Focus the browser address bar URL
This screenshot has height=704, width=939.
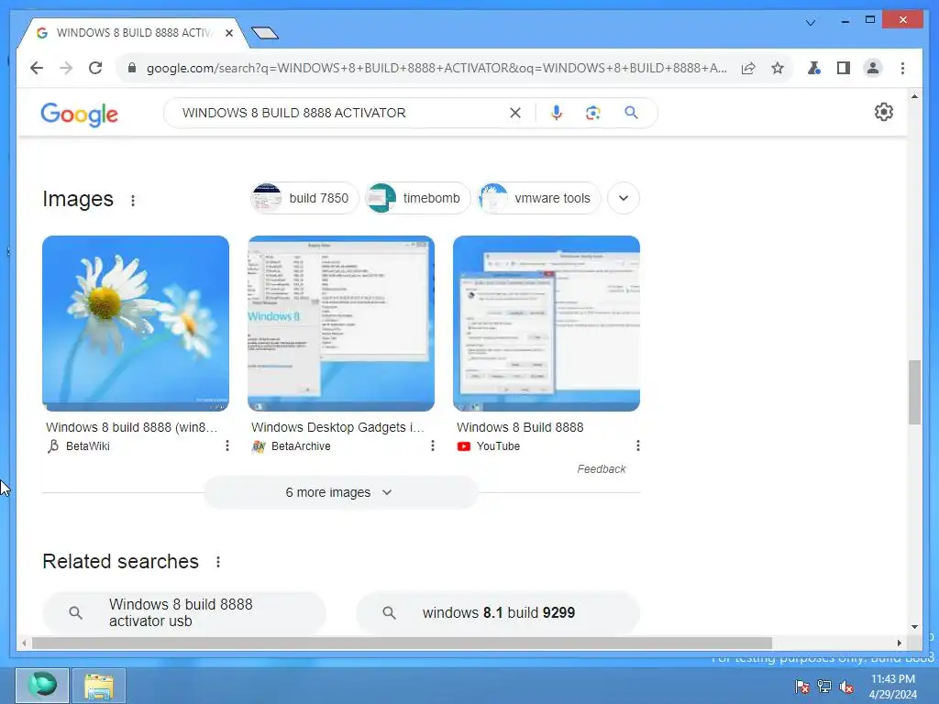(436, 68)
